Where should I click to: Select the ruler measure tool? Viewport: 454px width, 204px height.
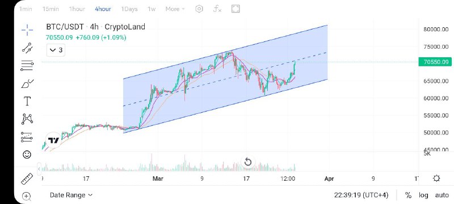(27, 179)
